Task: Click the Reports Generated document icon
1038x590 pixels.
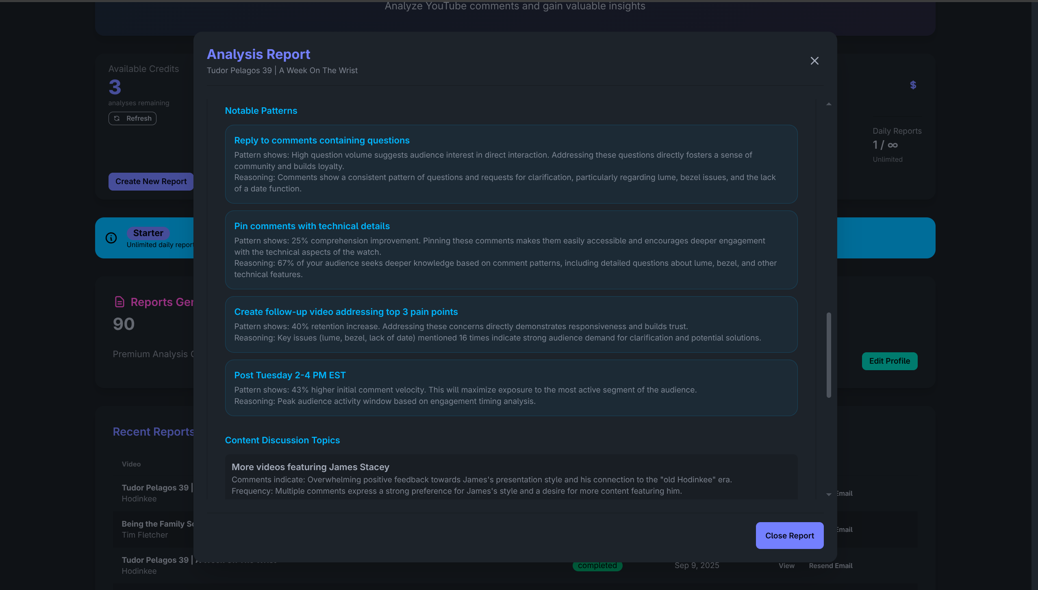Action: click(x=119, y=302)
